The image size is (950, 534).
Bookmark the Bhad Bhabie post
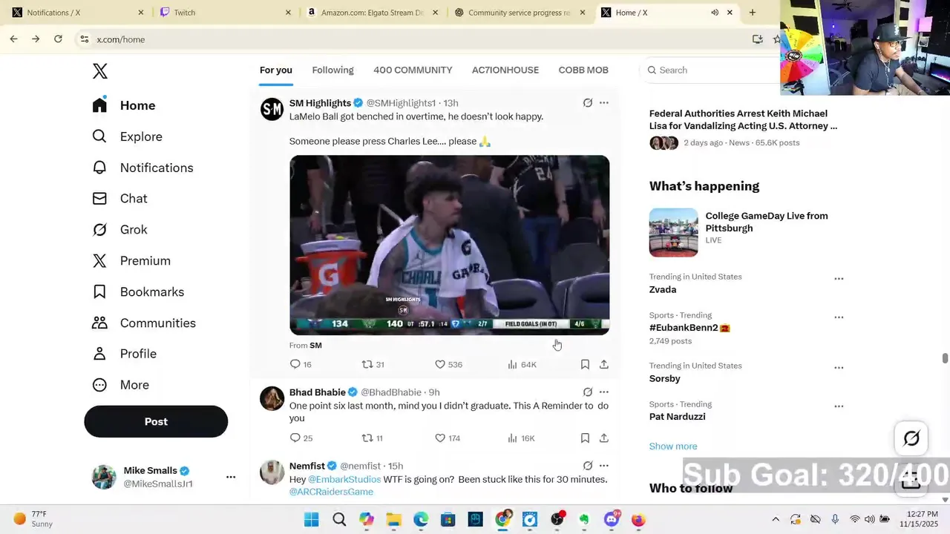click(585, 438)
